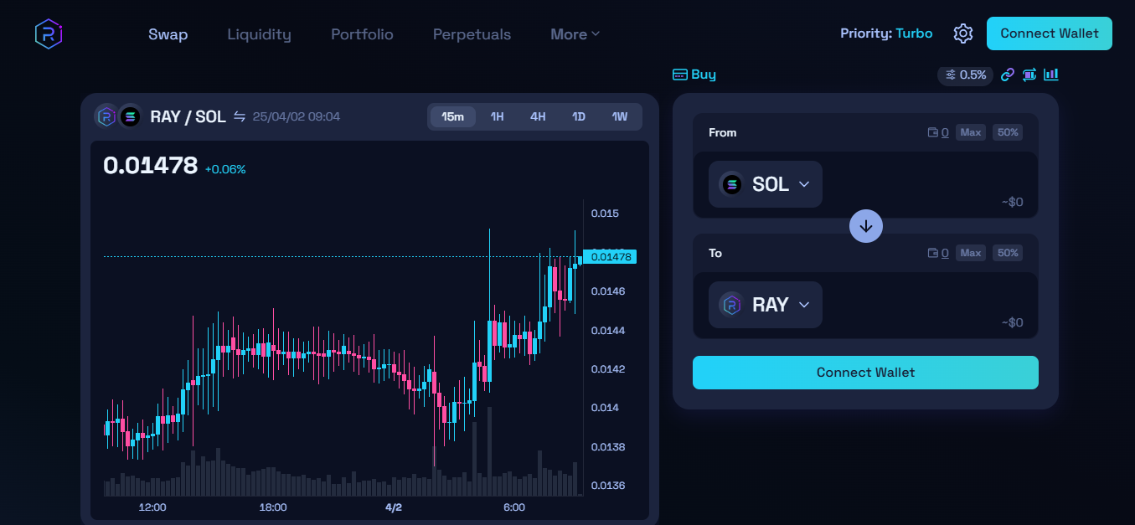Expand the More menu
The image size is (1135, 525).
[575, 34]
